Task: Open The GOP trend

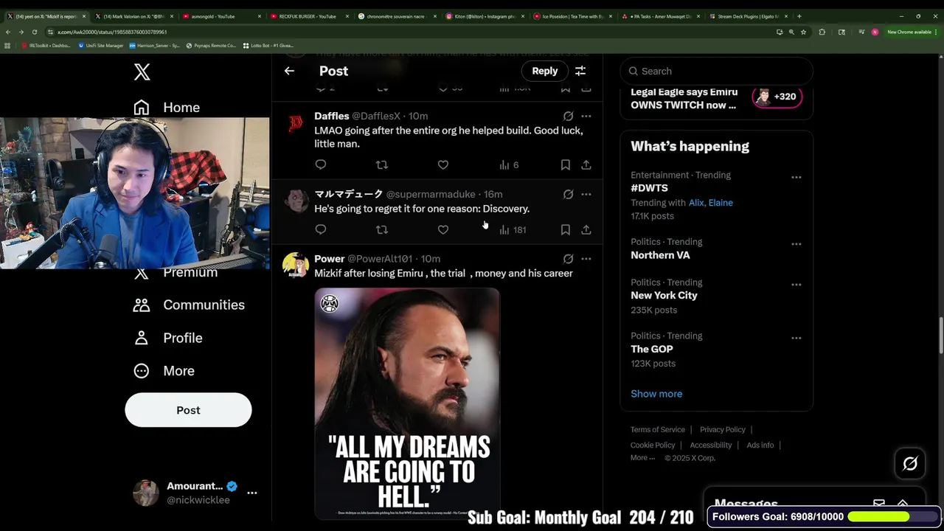Action: (652, 350)
